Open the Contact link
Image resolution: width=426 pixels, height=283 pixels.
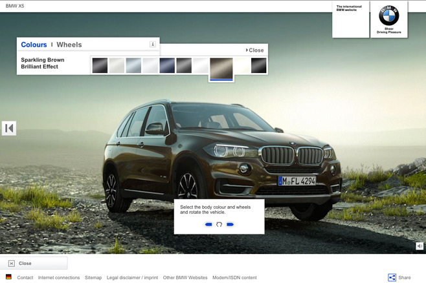coord(25,278)
